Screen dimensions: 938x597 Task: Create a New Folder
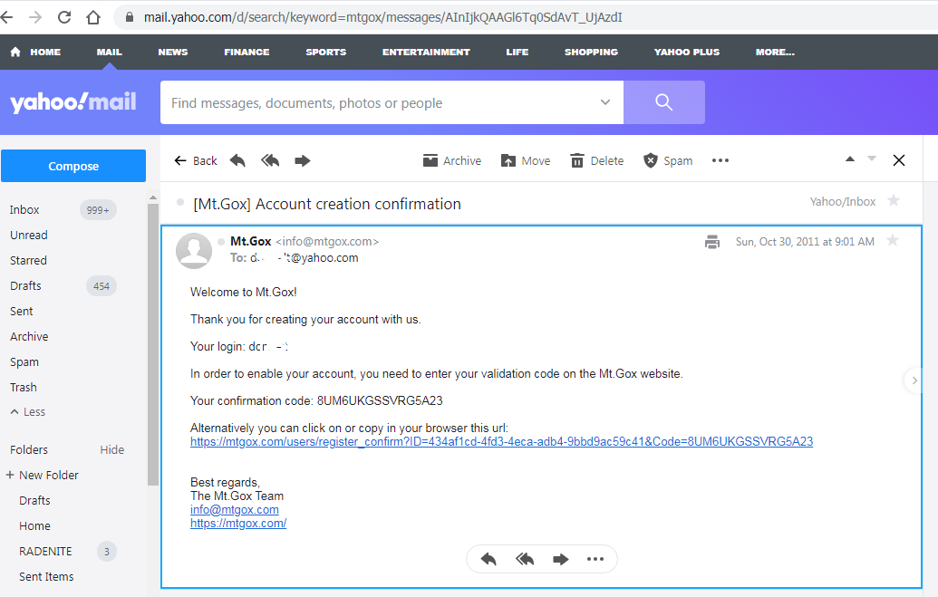(43, 475)
